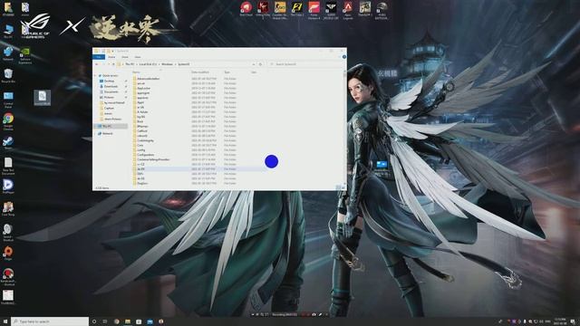This screenshot has width=580, height=326.
Task: Launch Google Chrome from desktop
Action: pyautogui.click(x=8, y=121)
